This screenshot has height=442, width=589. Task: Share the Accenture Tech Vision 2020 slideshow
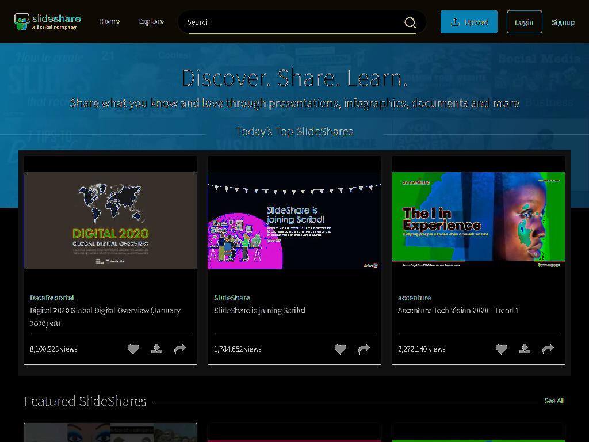[548, 349]
